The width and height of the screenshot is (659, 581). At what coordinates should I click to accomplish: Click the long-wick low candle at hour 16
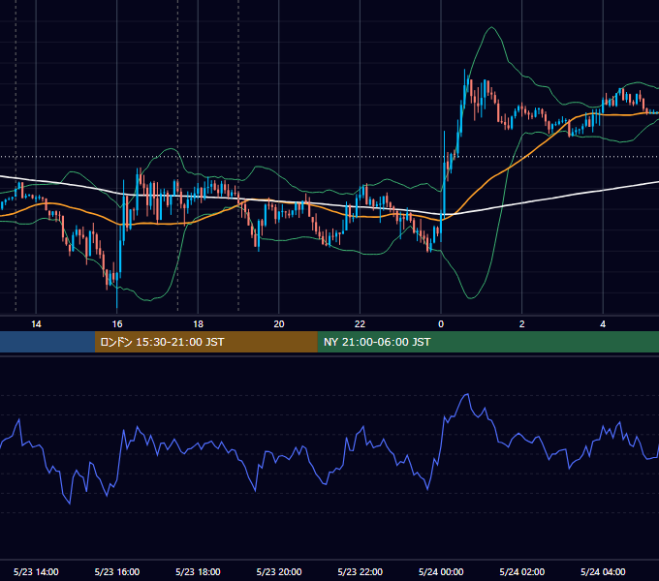pyautogui.click(x=117, y=290)
